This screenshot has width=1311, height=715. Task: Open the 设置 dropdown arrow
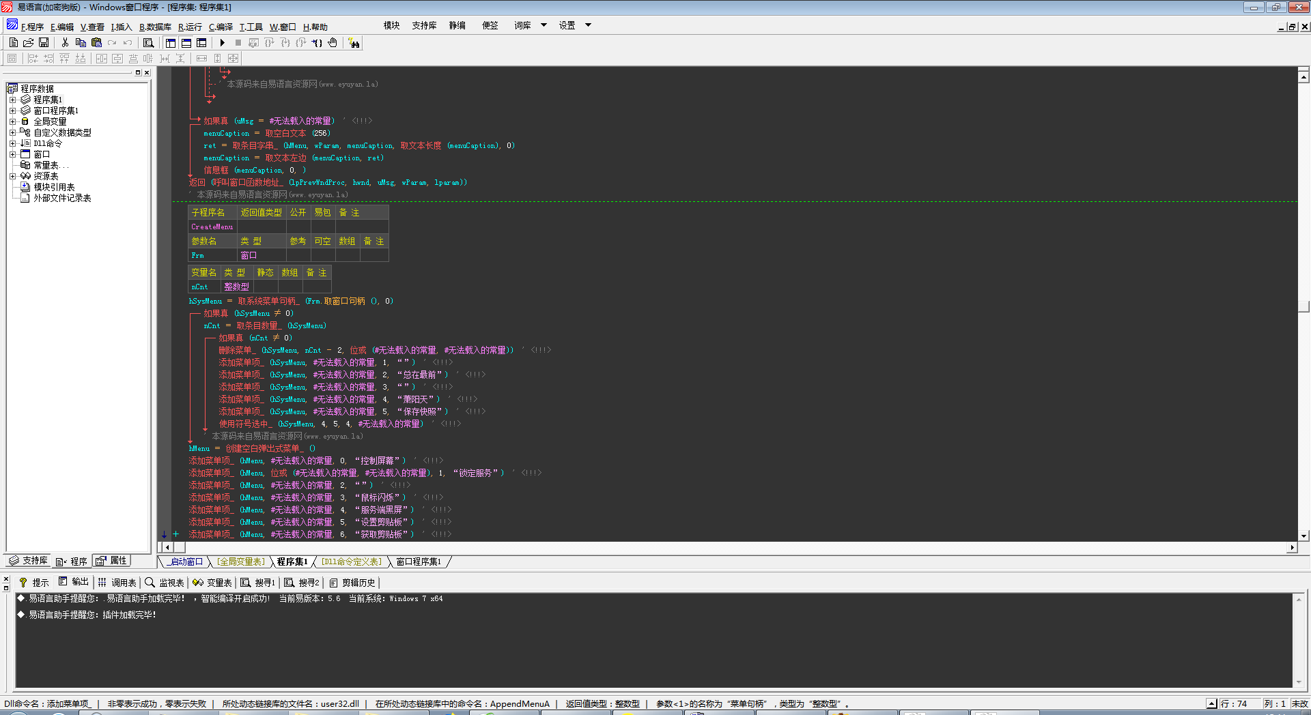[588, 25]
